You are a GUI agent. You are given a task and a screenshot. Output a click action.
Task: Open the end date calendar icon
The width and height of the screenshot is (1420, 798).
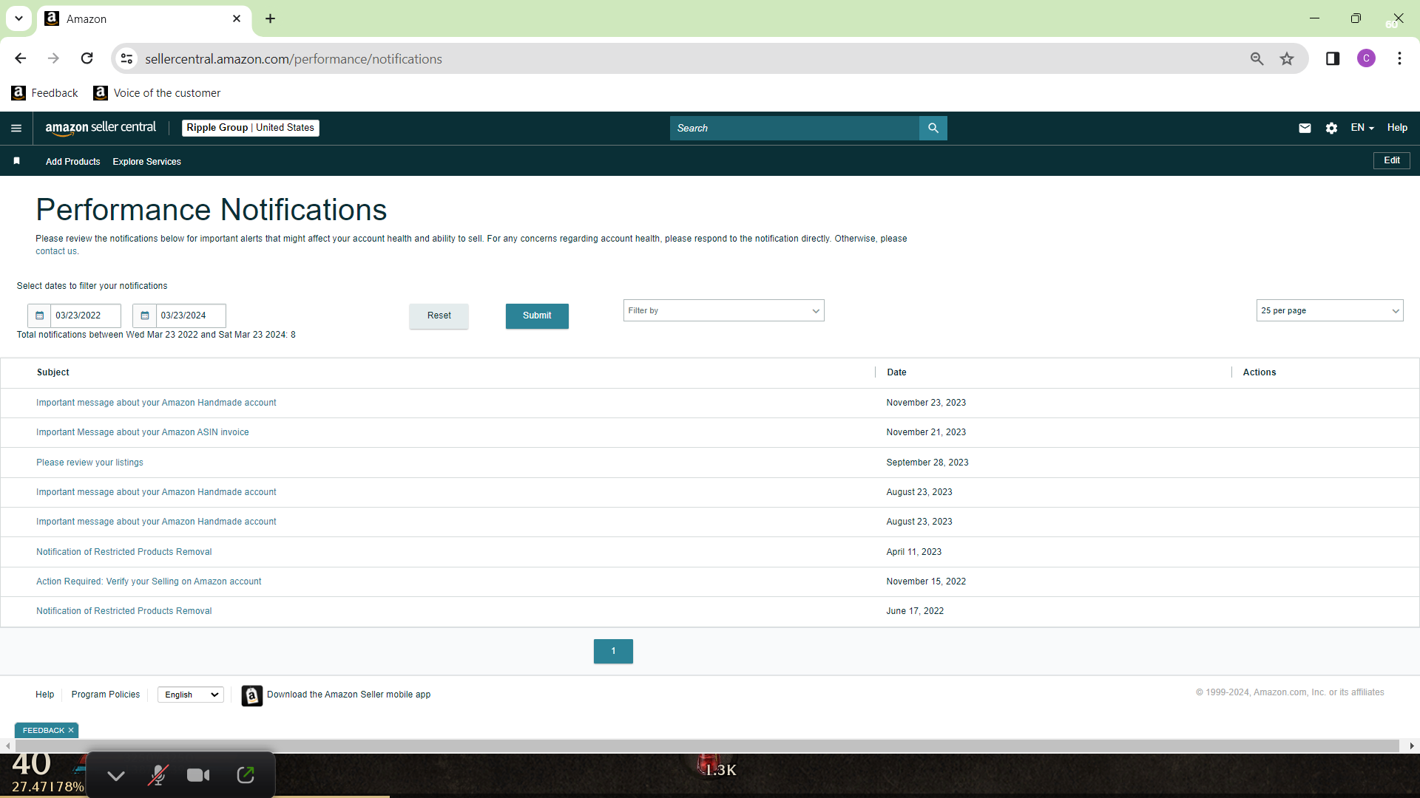tap(145, 316)
